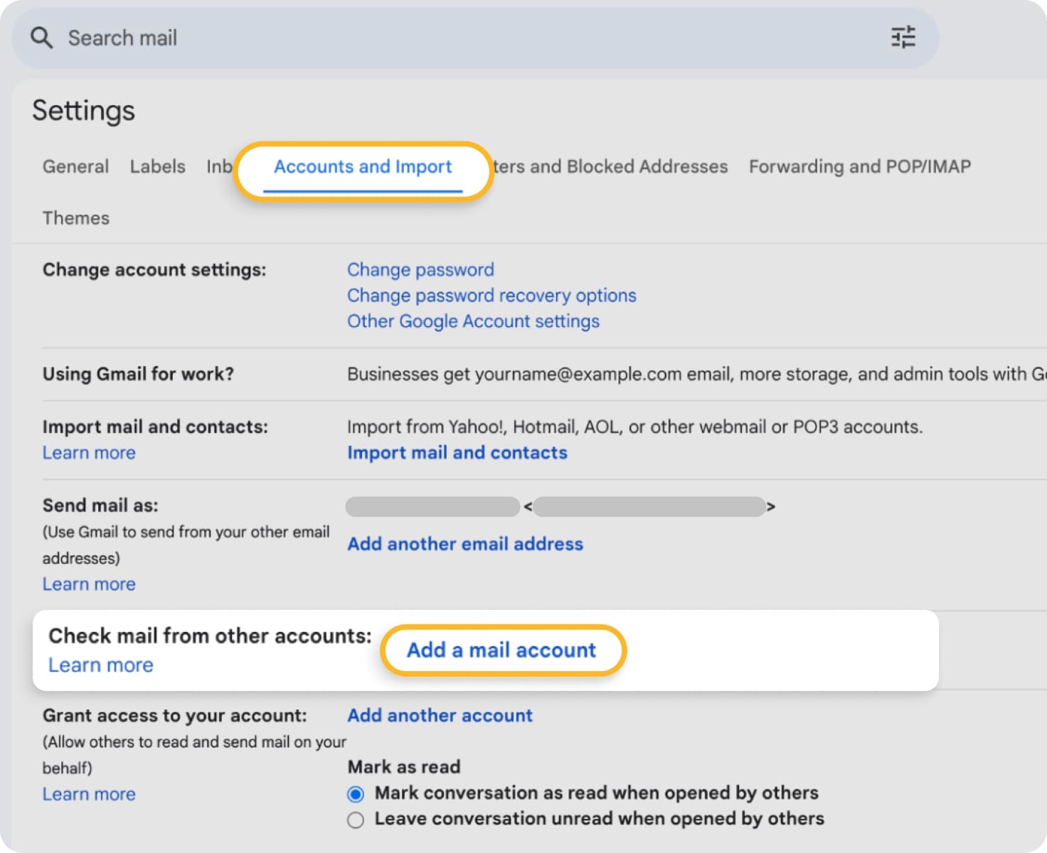Go to Forwarding and POP/IMAP tab
This screenshot has width=1047, height=853.
click(x=859, y=166)
